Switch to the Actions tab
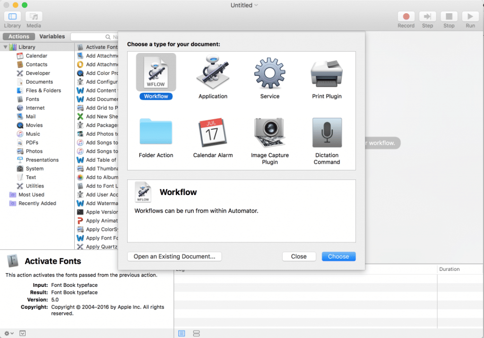The image size is (484, 338). pos(18,36)
